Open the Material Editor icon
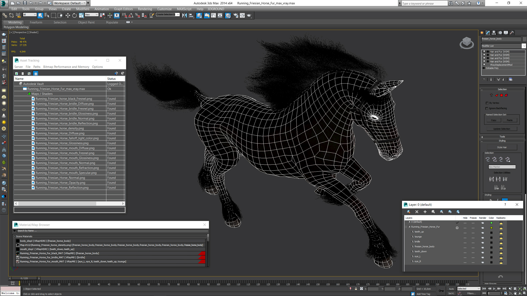527x296 pixels. tap(228, 15)
